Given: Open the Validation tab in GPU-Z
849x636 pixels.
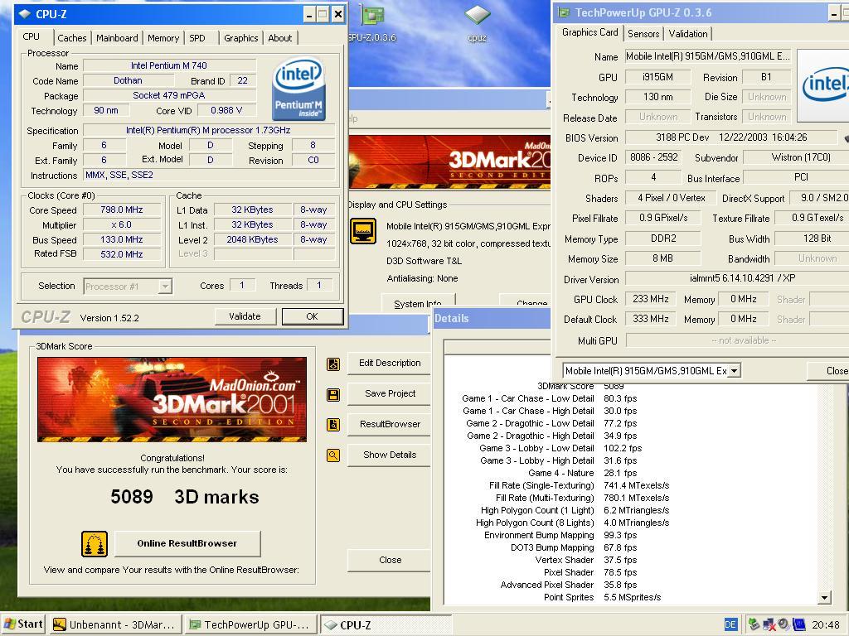Looking at the screenshot, I should click(x=687, y=33).
